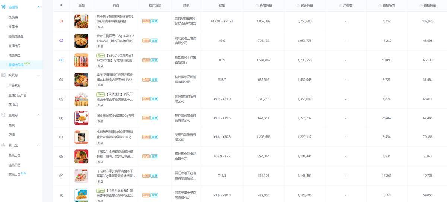This screenshot has width=447, height=202.
Task: Click the bar chart icon beside 看大盘
Action: click(x=3, y=145)
